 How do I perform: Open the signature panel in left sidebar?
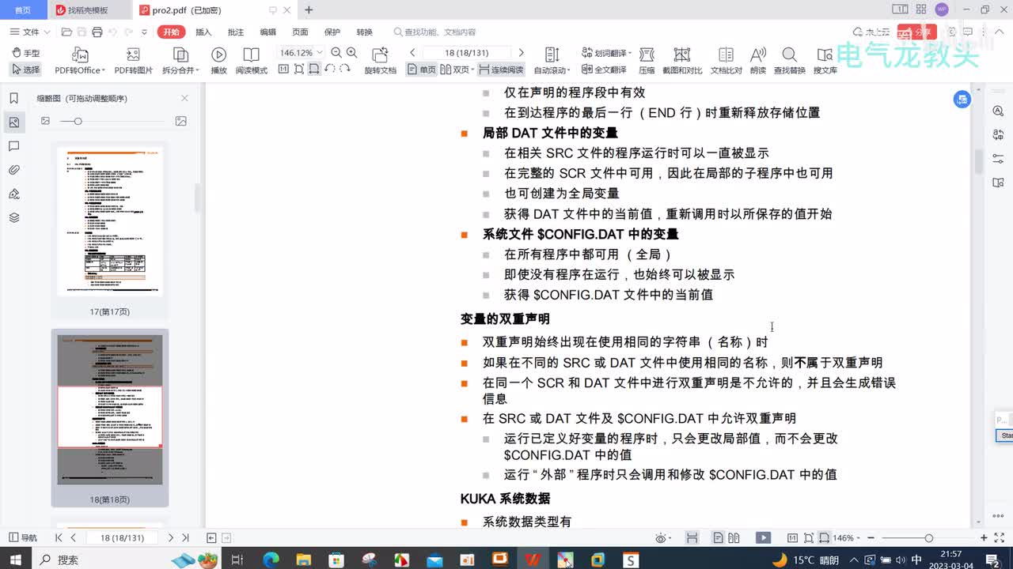click(x=13, y=194)
